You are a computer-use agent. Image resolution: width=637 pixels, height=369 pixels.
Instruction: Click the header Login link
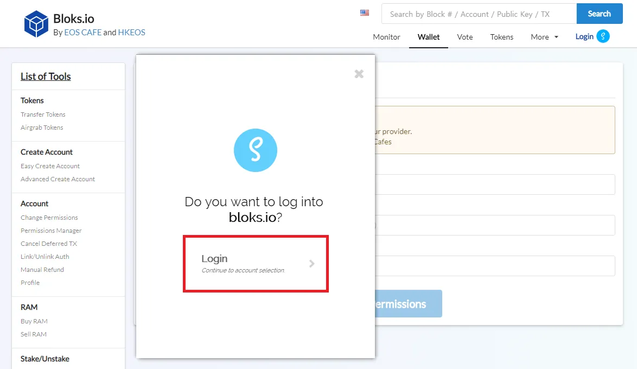[x=584, y=36]
